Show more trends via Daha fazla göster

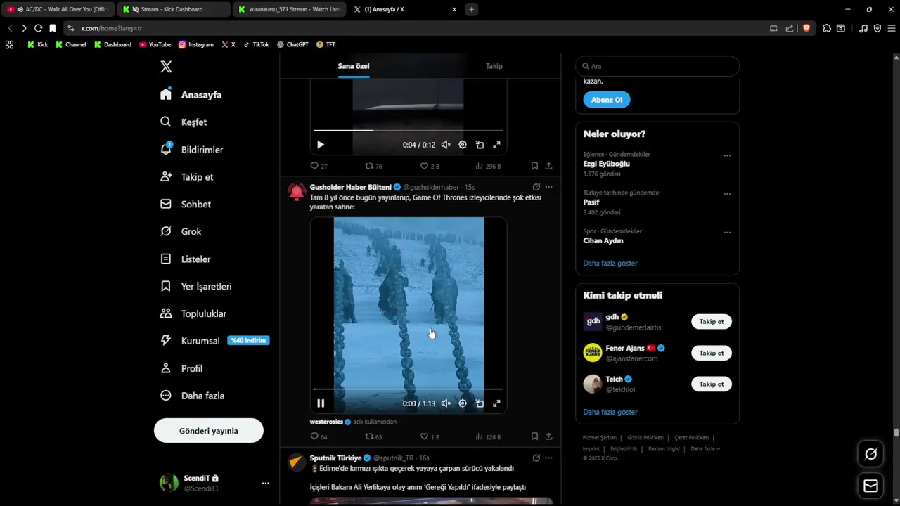pos(610,263)
